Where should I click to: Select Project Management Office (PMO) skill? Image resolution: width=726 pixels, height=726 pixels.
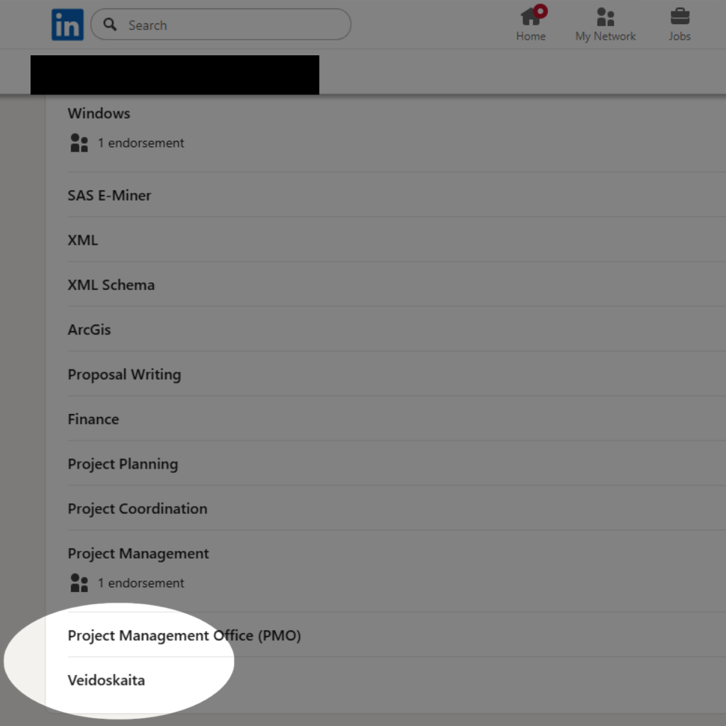click(x=184, y=635)
